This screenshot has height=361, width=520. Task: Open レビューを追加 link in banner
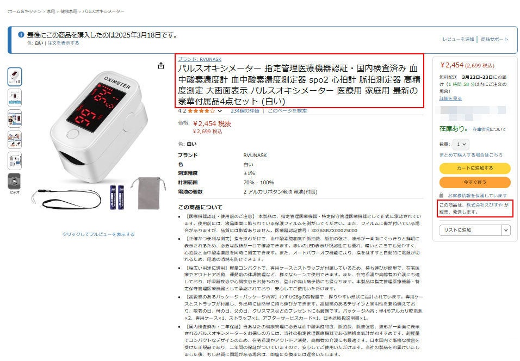click(459, 39)
